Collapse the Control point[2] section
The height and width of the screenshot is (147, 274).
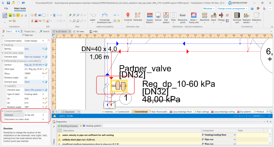click(x=2, y=111)
